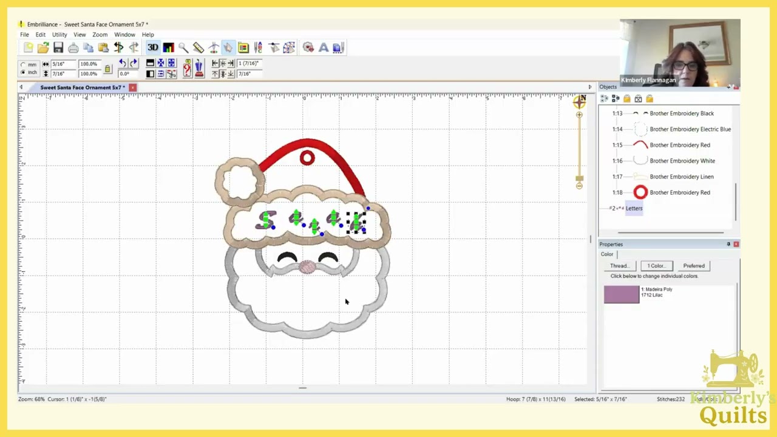Viewport: 777px width, 437px height.
Task: Click the first closed-lock icon in Objects panel
Action: pos(627,98)
